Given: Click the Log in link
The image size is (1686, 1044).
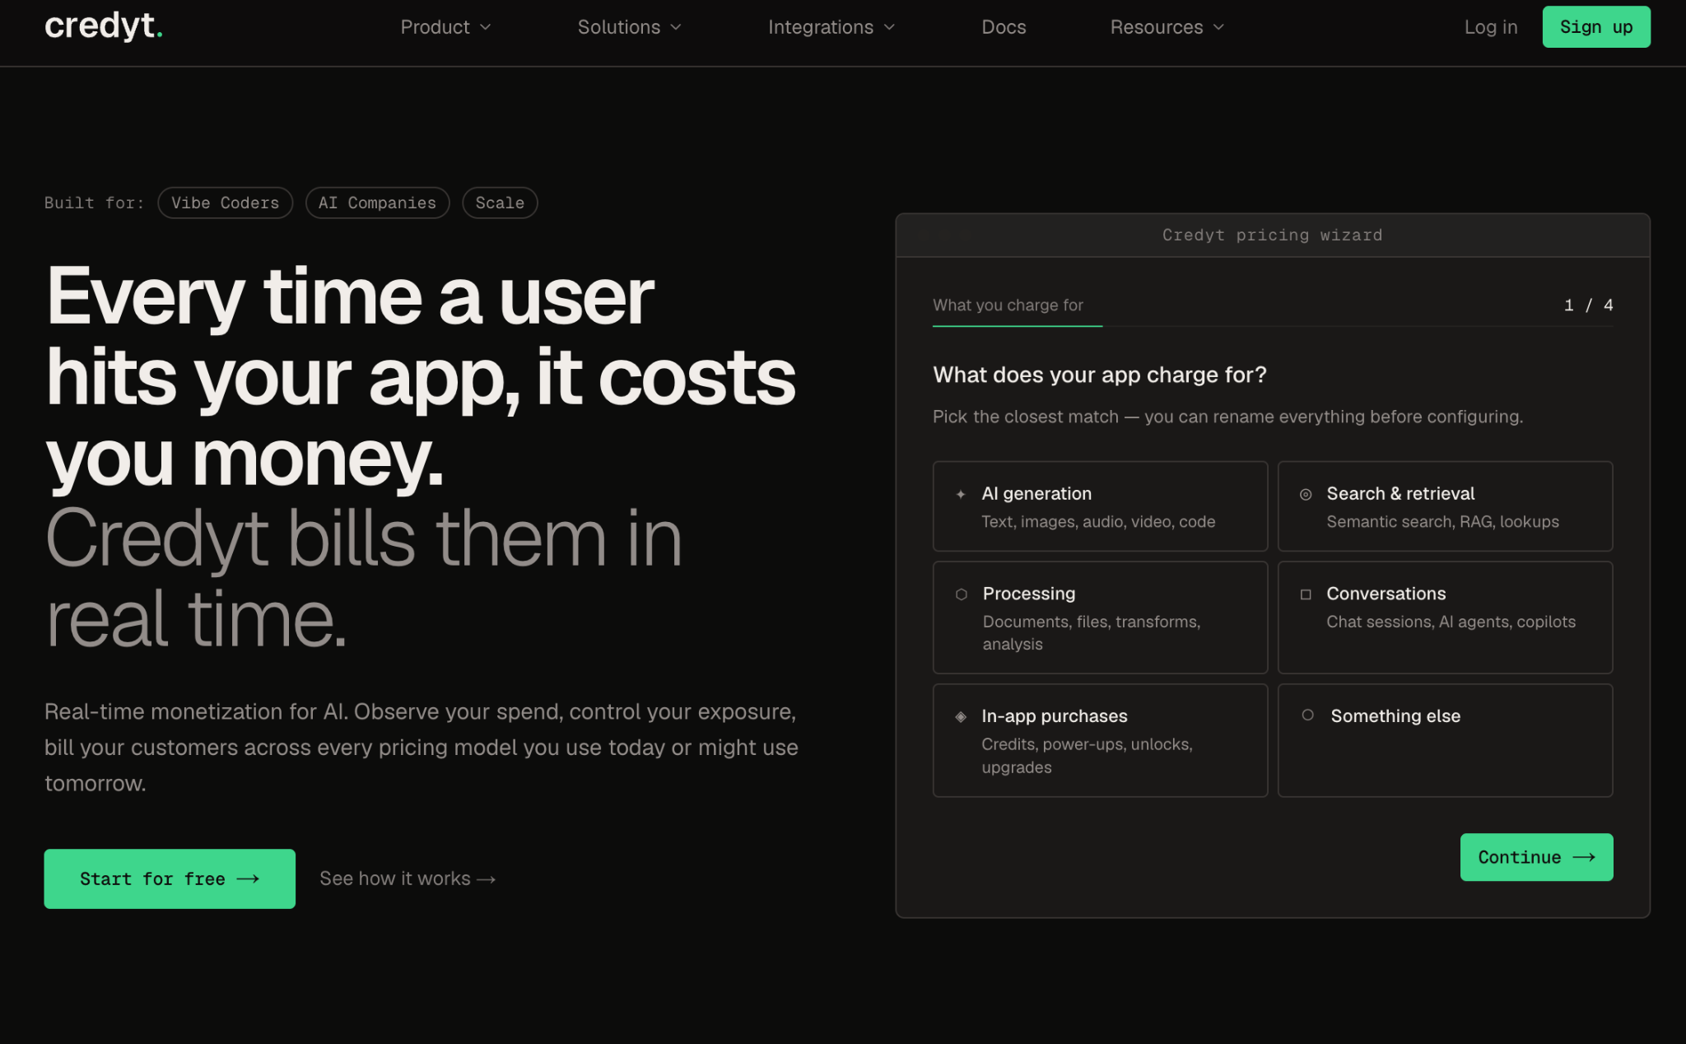Looking at the screenshot, I should [1490, 27].
